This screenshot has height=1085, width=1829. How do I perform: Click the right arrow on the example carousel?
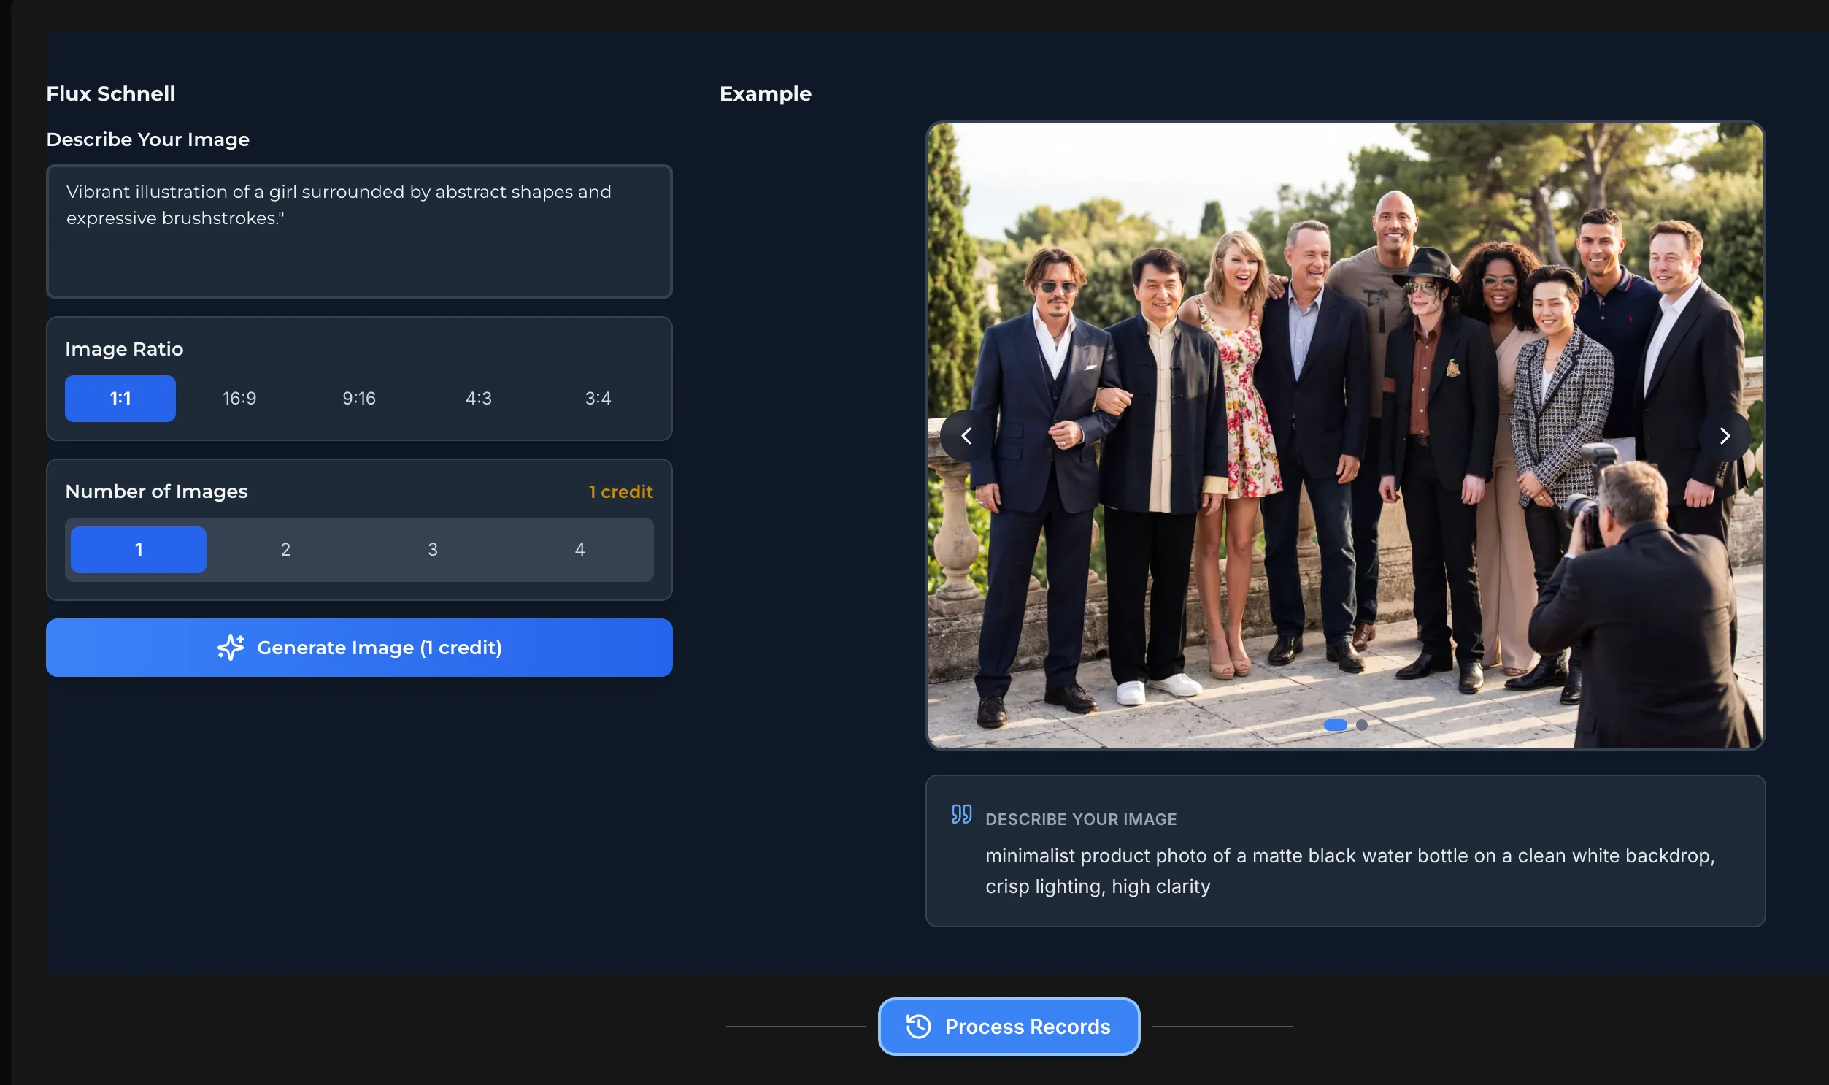[x=1726, y=436]
